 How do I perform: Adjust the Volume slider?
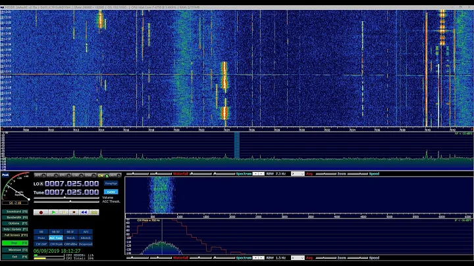(x=66, y=198)
